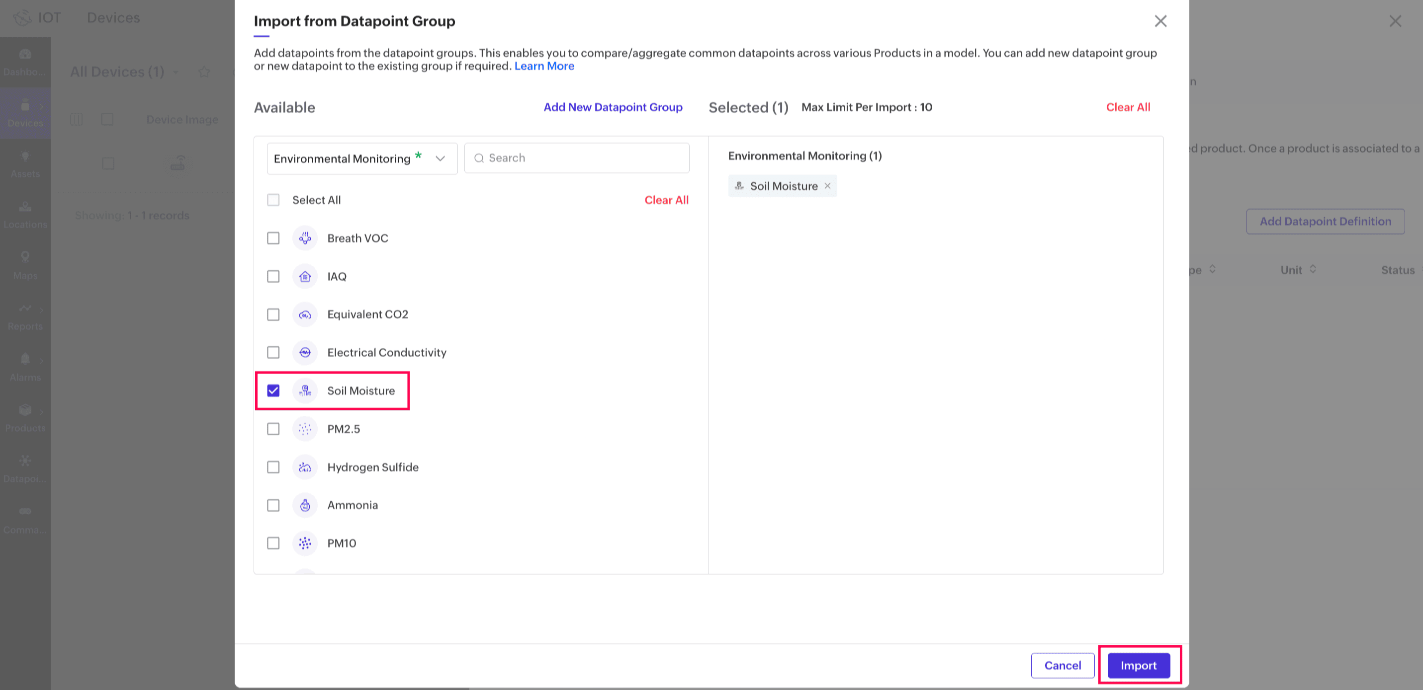Click the Add New Datapoint Group link
The width and height of the screenshot is (1423, 690).
613,107
